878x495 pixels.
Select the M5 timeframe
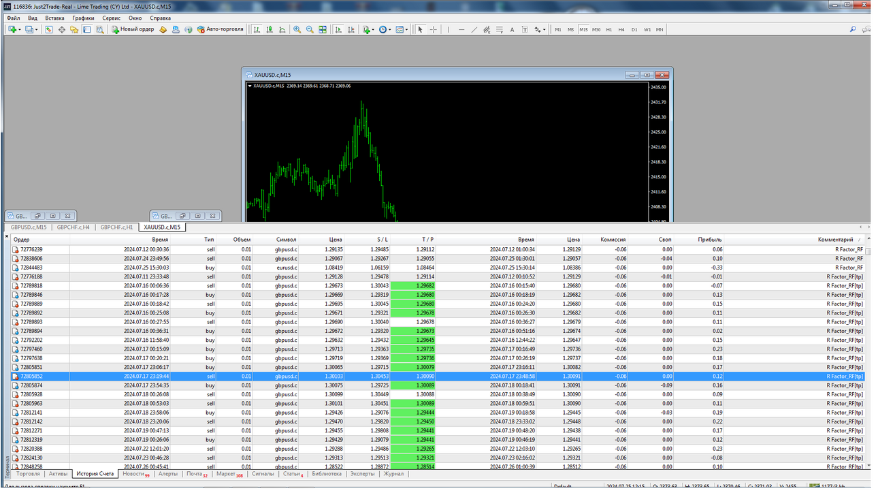click(570, 29)
